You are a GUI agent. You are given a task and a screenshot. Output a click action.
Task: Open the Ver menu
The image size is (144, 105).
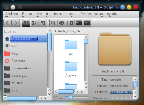click(x=39, y=14)
